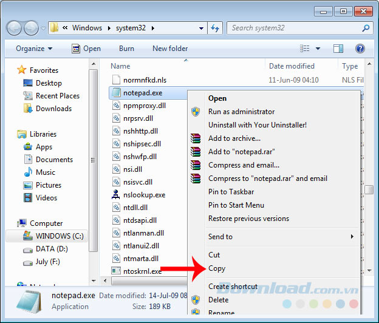379x323 pixels.
Task: Click the Burn toolbar button
Action: (126, 49)
